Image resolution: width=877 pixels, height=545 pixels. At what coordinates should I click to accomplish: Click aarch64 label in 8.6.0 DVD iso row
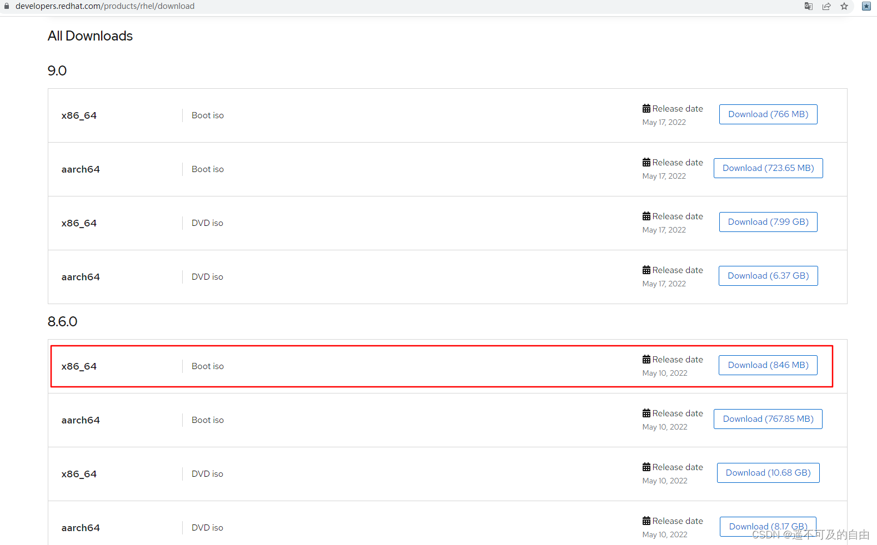coord(81,528)
